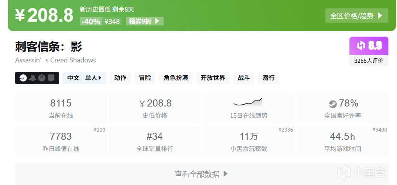Open the 44.5h 平均游戏时间 stat card
The height and width of the screenshot is (185, 397).
coord(343,141)
